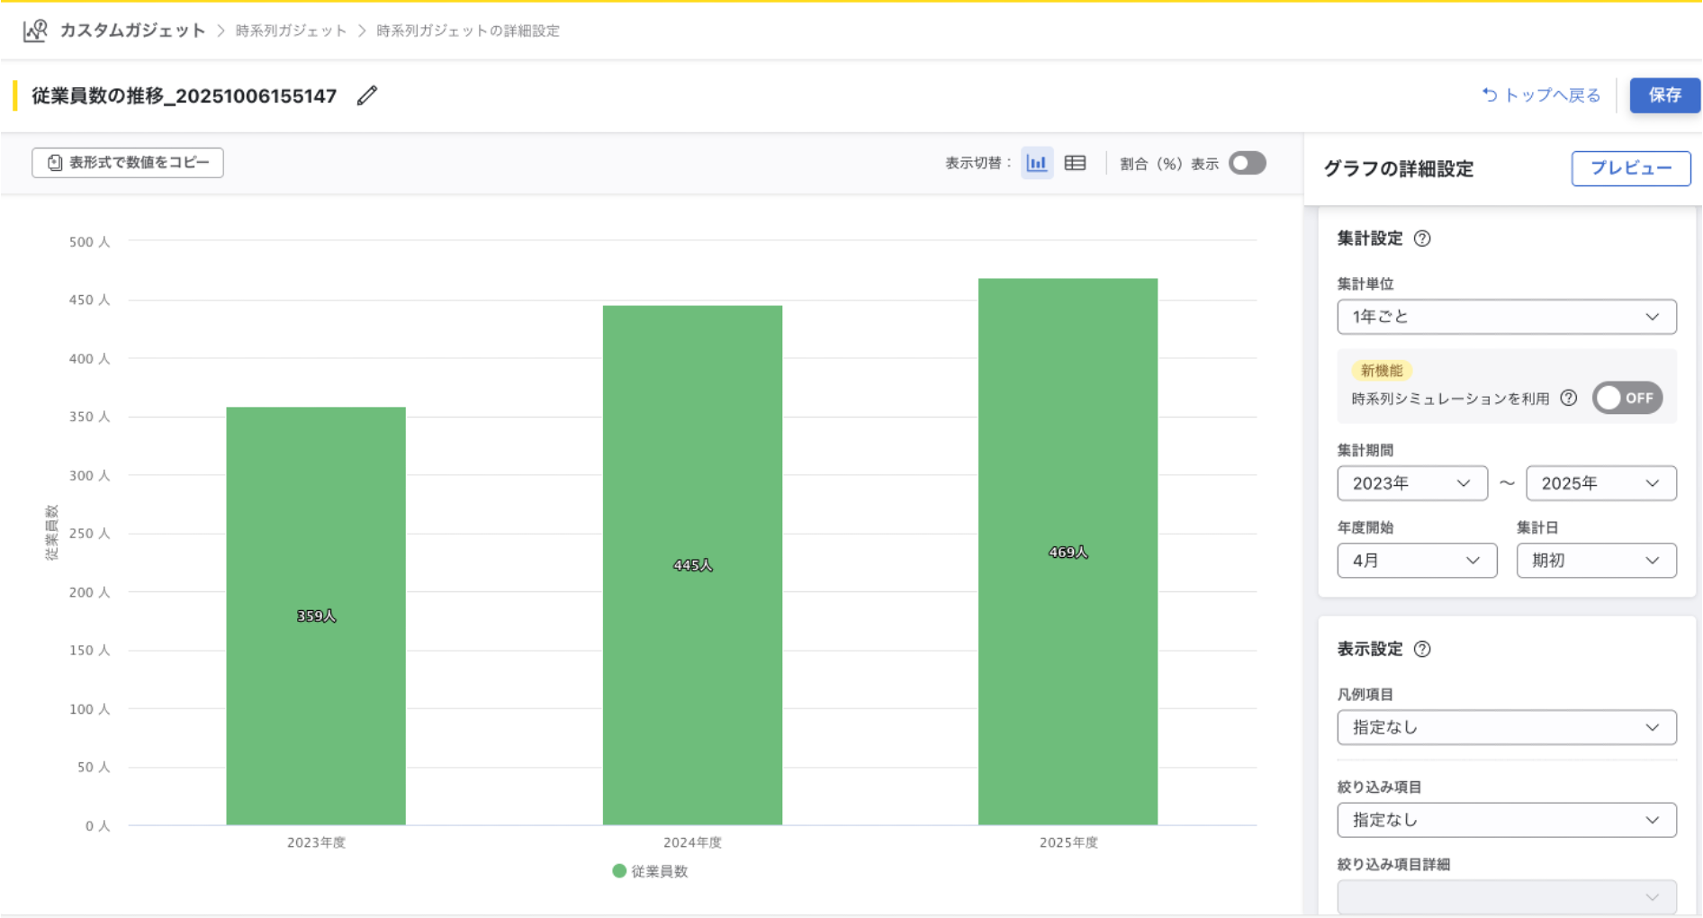The image size is (1703, 918).
Task: Open help icon next to 集計設定
Action: click(1422, 238)
